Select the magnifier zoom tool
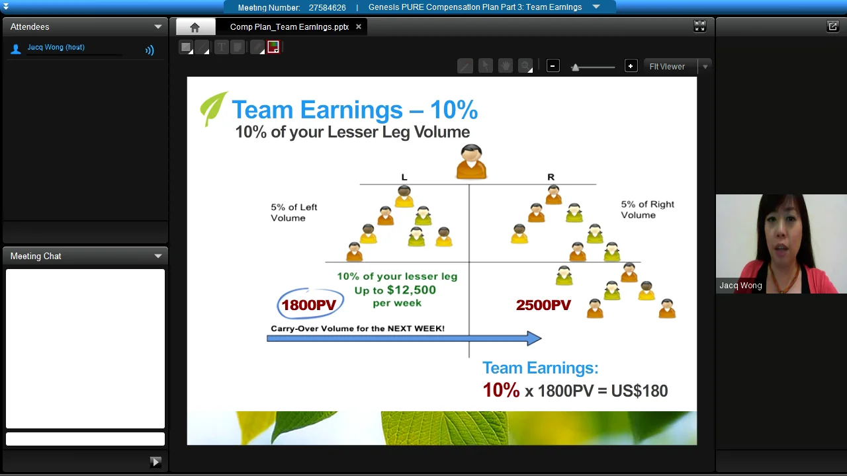Viewport: 847px width, 476px height. point(525,66)
